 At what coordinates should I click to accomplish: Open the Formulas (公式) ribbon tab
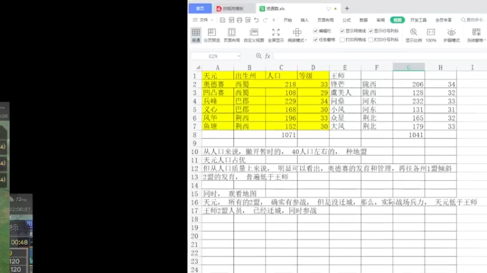coord(346,20)
